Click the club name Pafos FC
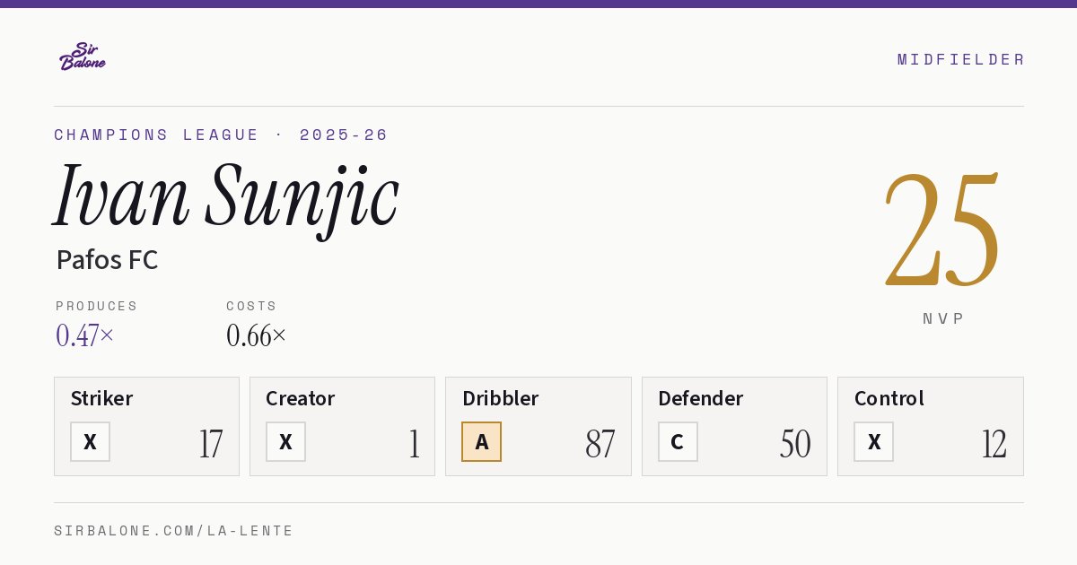 (x=107, y=260)
